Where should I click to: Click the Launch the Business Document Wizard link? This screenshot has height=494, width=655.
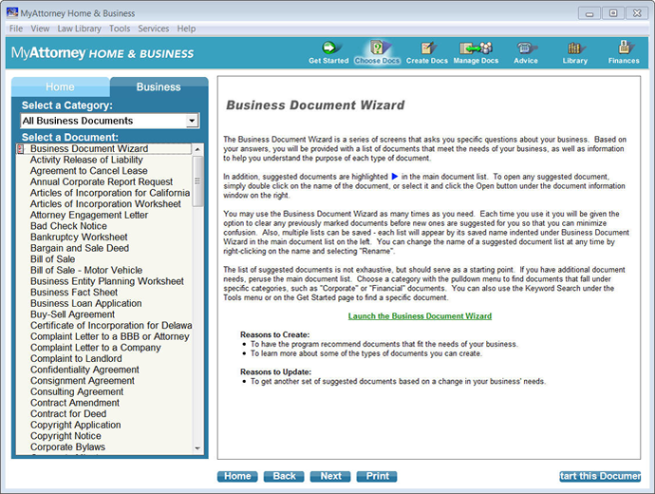[420, 316]
